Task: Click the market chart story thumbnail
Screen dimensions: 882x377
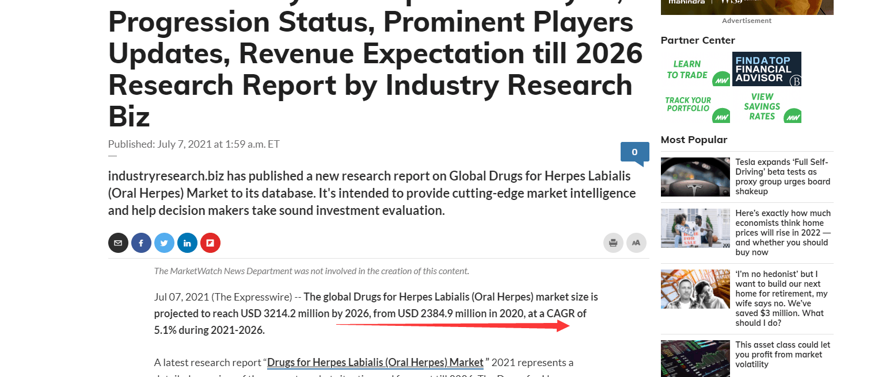Action: (695, 359)
